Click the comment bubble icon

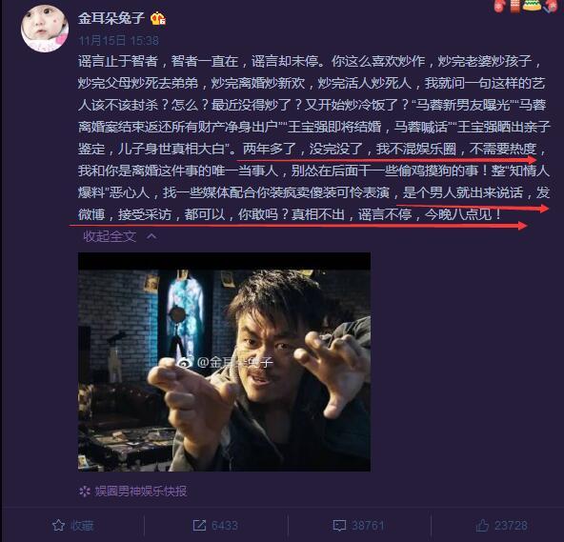click(339, 526)
